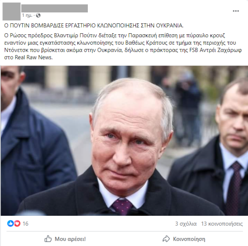Click the Μου αρέσει! like label
248x246 pixels.
[x=70, y=239]
